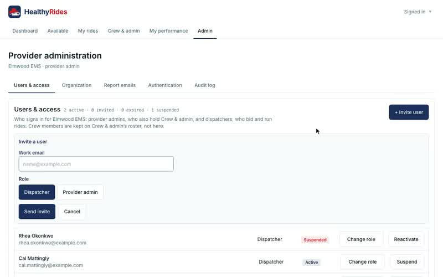Screen dimensions: 443x277
Task: Change role for Cal Mattingly
Action: [363, 262]
